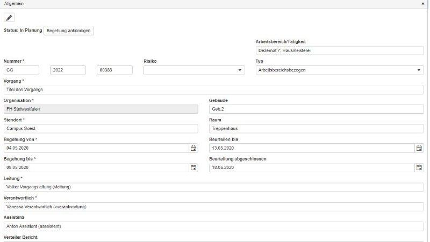Collapse the Allgemein section arrow
The image size is (430, 242).
424,3
